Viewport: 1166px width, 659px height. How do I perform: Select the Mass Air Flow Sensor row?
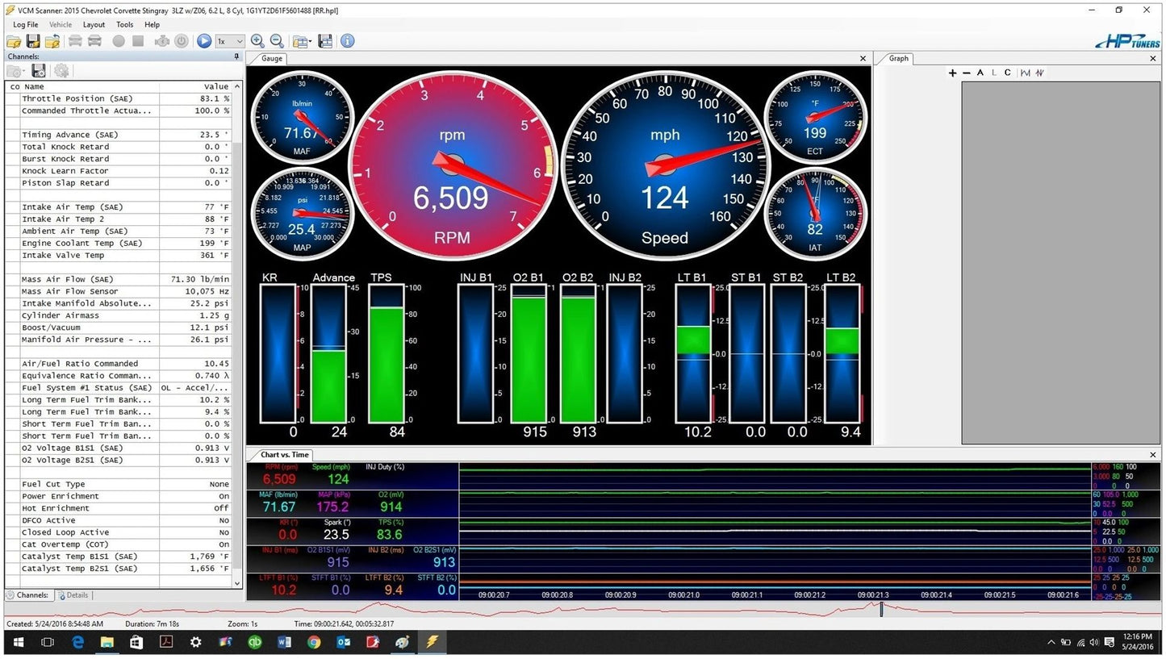119,291
